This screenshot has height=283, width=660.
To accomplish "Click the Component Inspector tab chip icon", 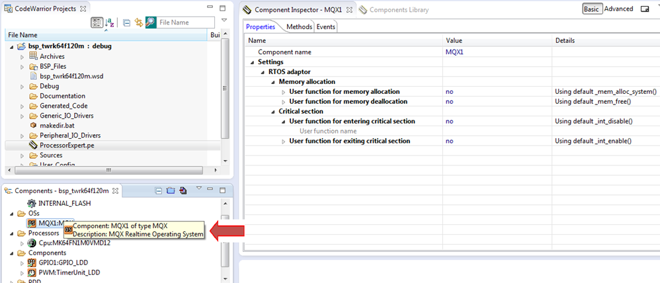I will click(247, 9).
